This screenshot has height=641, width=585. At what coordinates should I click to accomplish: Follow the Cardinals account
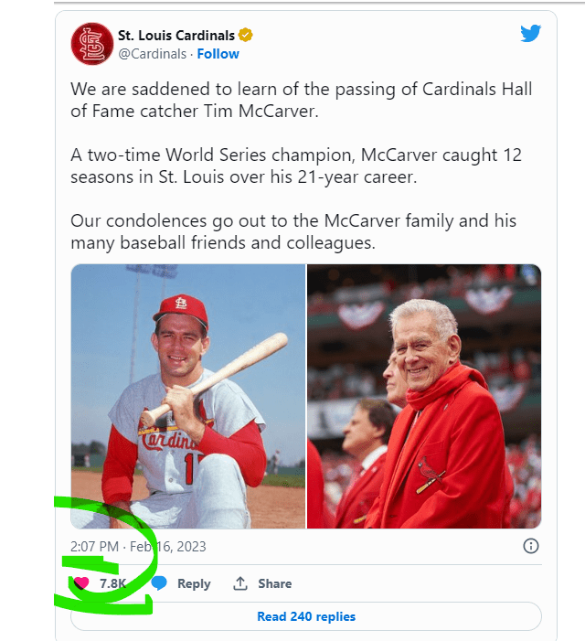pos(218,54)
